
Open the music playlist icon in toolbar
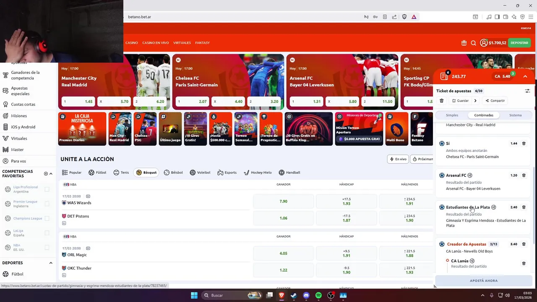(x=489, y=17)
